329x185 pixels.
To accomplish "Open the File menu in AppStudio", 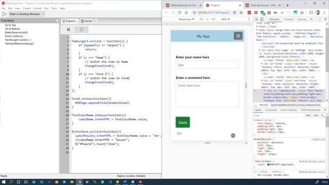I will tap(3, 8).
